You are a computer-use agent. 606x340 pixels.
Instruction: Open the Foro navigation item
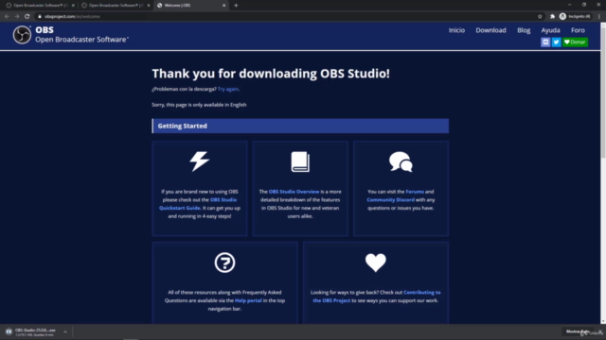pos(578,30)
